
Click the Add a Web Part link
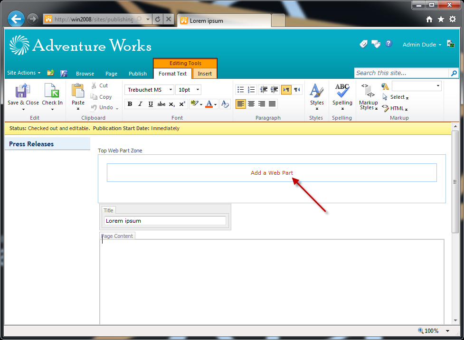tap(272, 173)
